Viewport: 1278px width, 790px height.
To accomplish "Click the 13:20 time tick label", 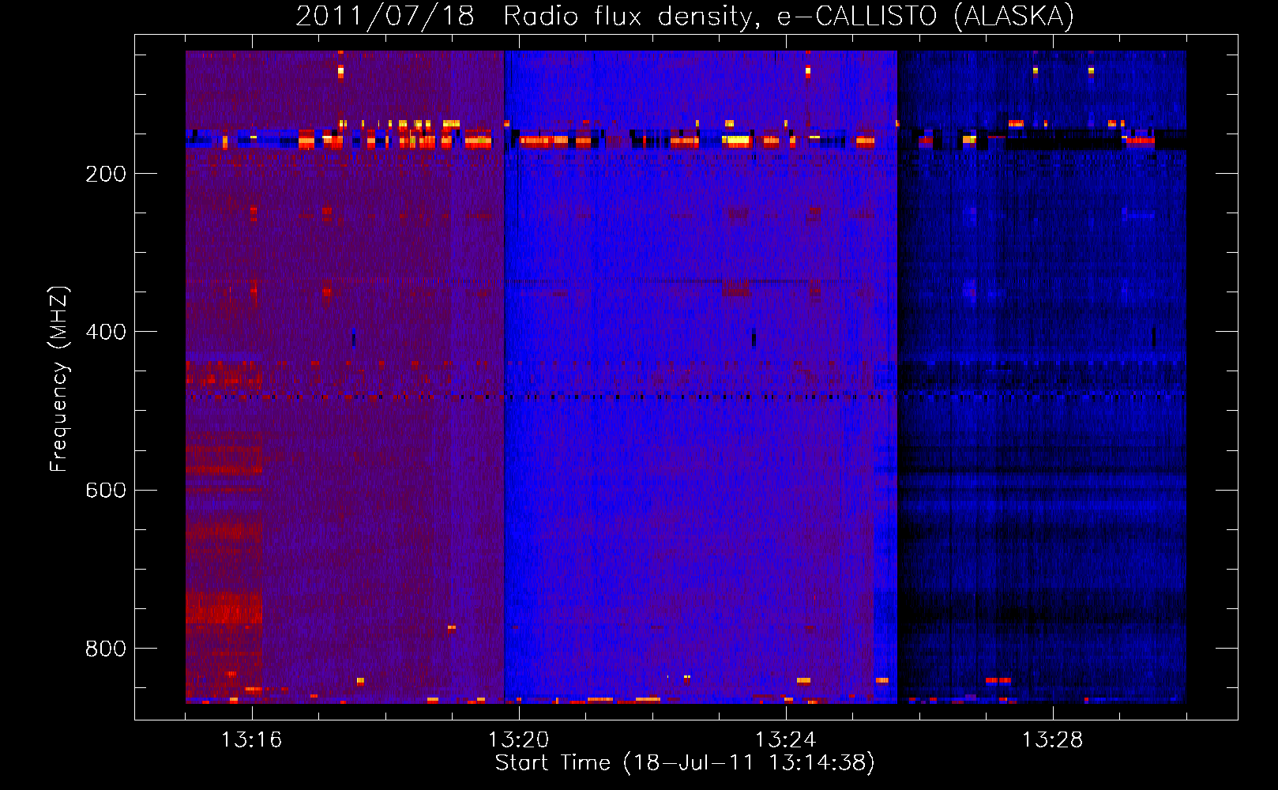I will 519,740.
